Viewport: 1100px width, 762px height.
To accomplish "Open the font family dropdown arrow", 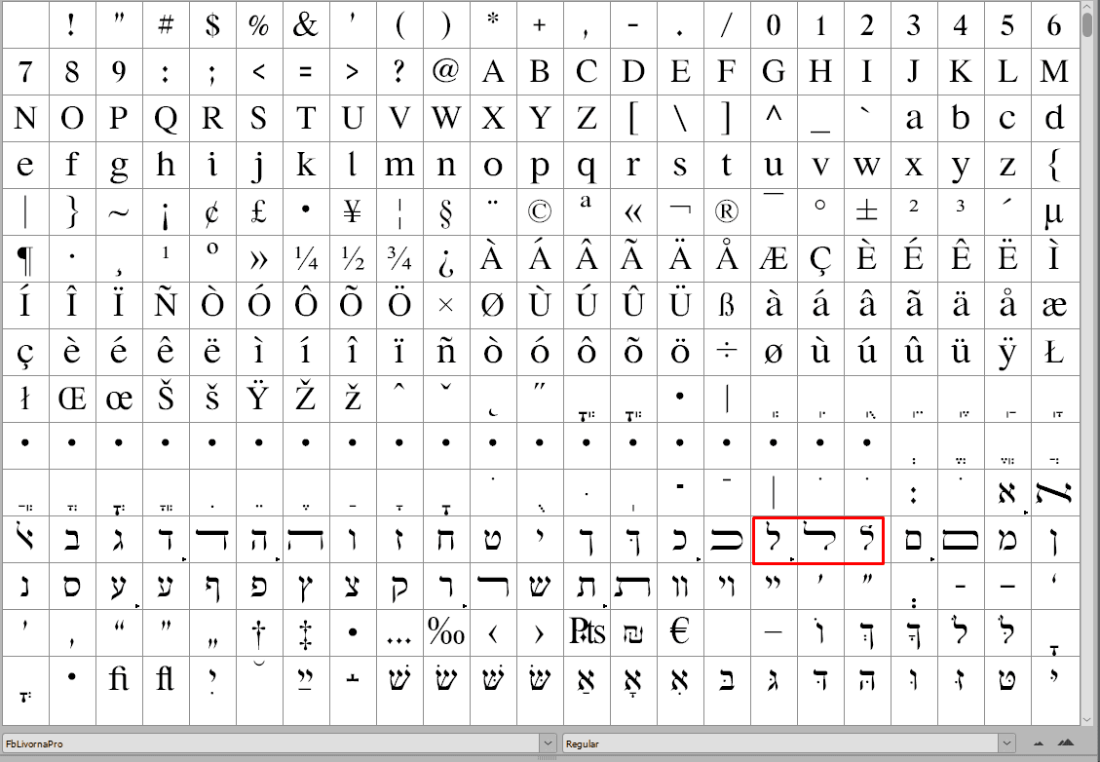I will pyautogui.click(x=548, y=743).
